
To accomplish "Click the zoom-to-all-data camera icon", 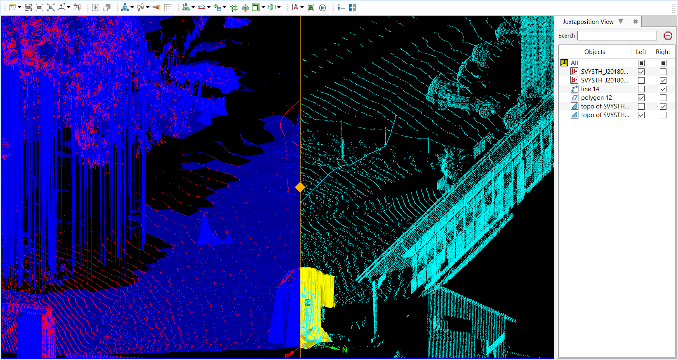I will (40, 7).
